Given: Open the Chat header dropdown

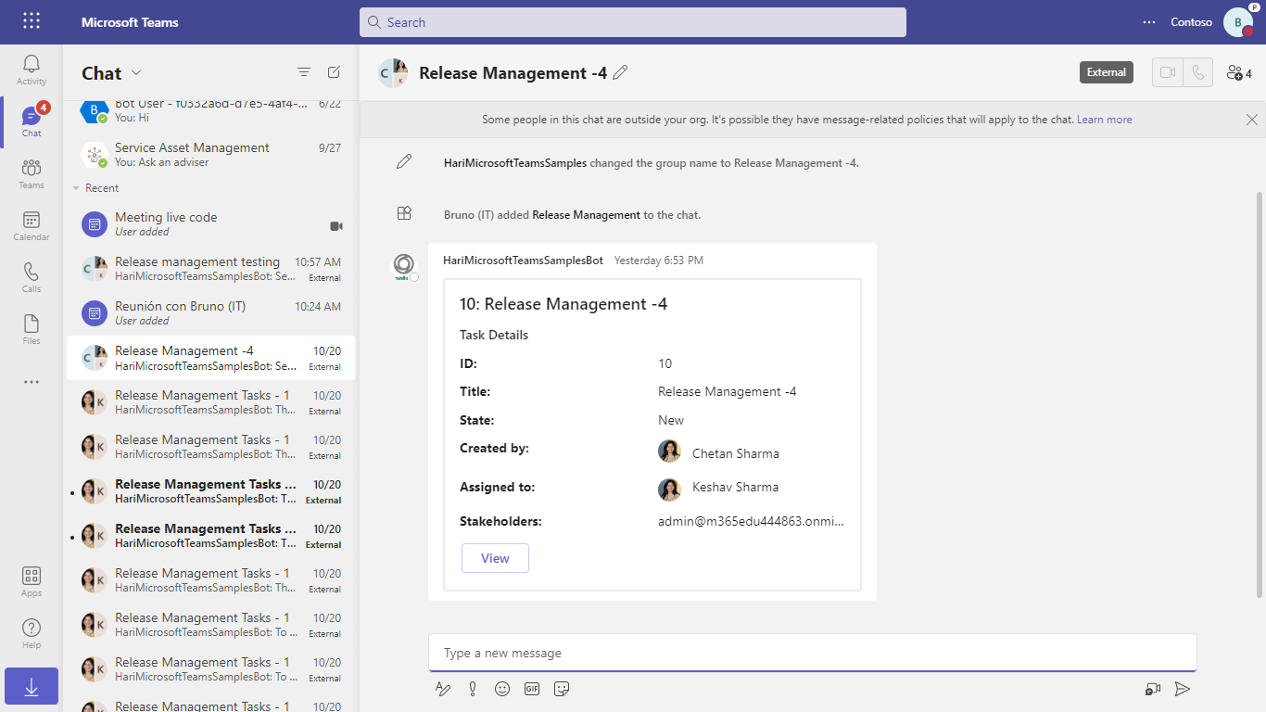Looking at the screenshot, I should click(137, 73).
